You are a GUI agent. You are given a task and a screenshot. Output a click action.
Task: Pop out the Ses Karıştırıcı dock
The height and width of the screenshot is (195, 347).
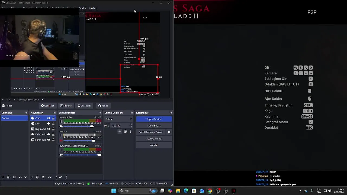tap(100, 113)
